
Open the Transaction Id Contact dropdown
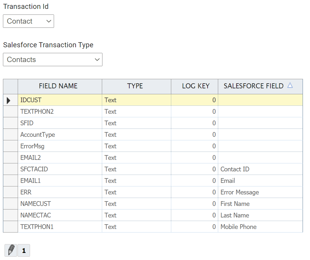[28, 21]
